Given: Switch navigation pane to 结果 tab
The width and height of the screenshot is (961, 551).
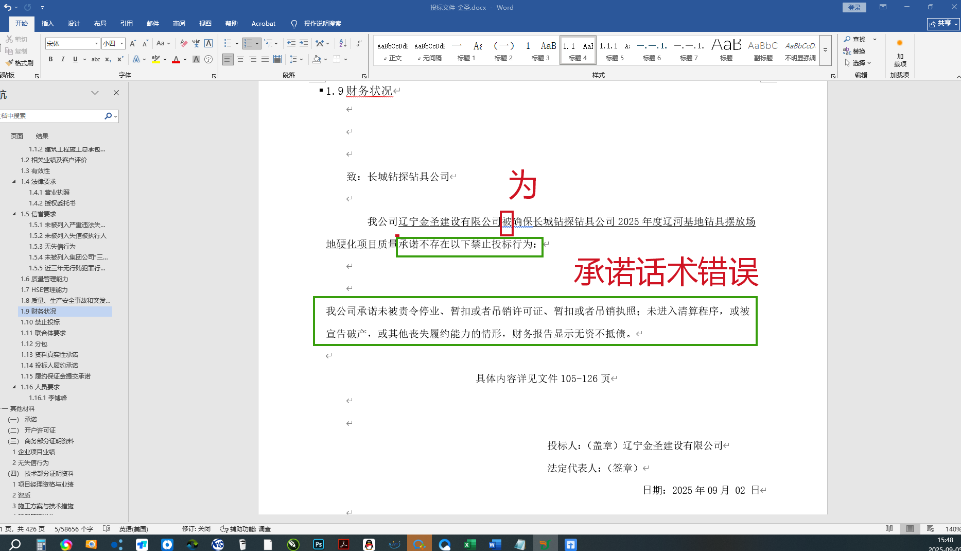Looking at the screenshot, I should coord(42,136).
